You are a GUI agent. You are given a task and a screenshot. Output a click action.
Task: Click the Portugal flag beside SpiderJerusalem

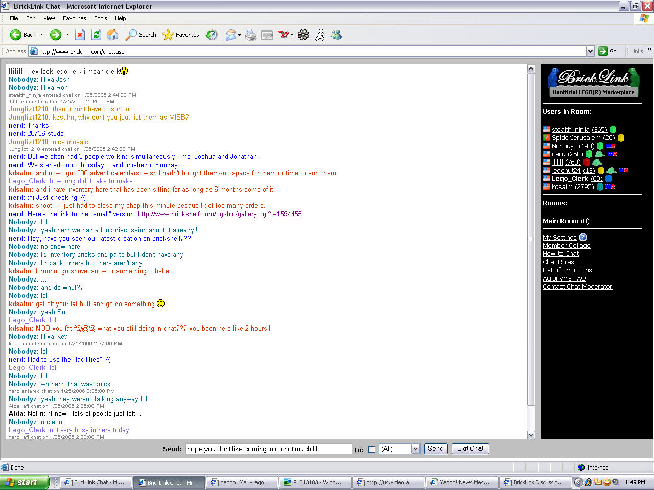(546, 137)
